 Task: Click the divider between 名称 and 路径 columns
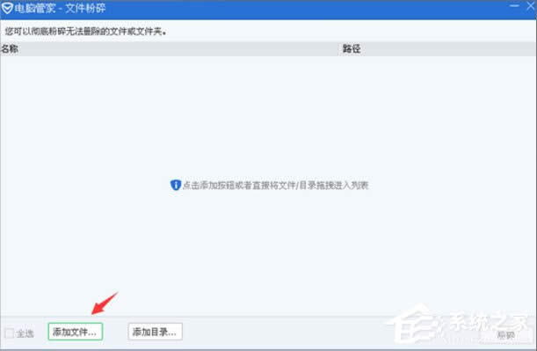[x=338, y=48]
